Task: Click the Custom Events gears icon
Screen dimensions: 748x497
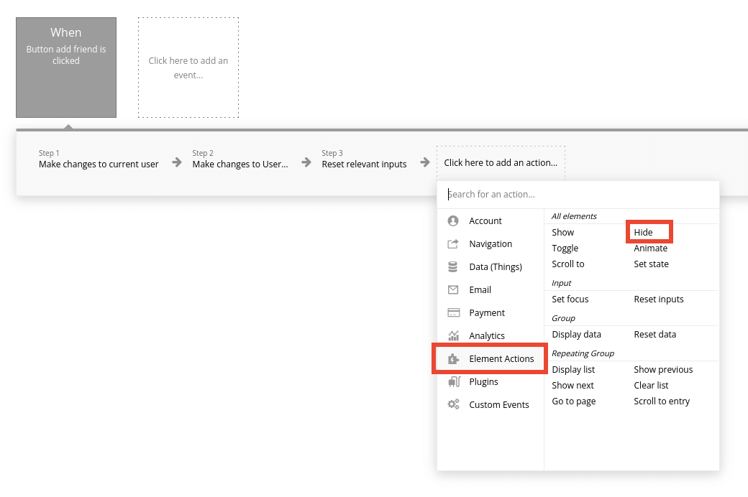Action: click(453, 404)
